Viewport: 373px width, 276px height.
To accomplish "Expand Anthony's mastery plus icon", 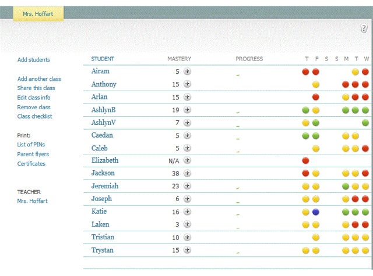I will tap(188, 84).
